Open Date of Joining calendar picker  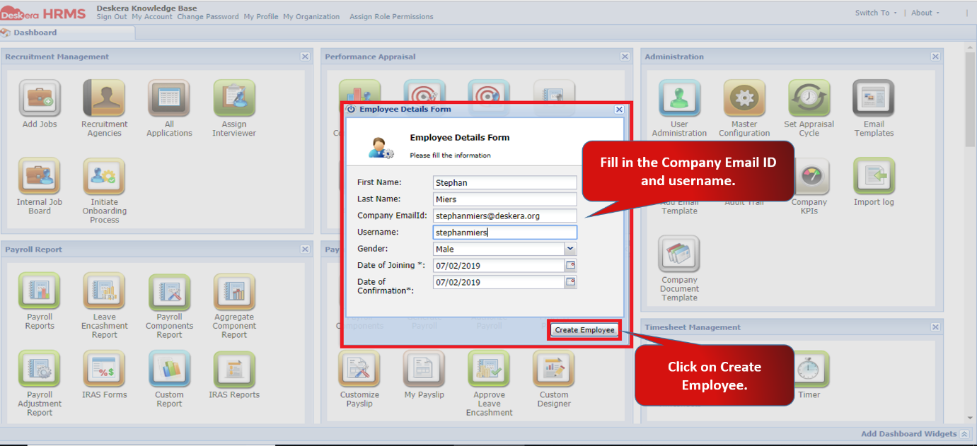570,266
